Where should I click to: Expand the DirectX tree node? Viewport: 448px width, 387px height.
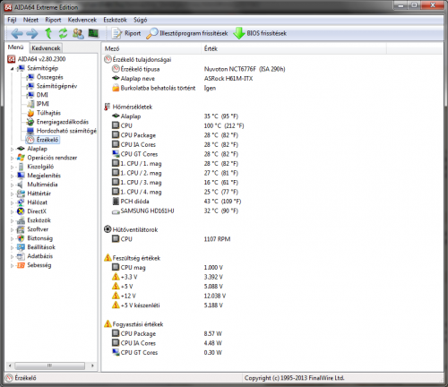point(12,211)
